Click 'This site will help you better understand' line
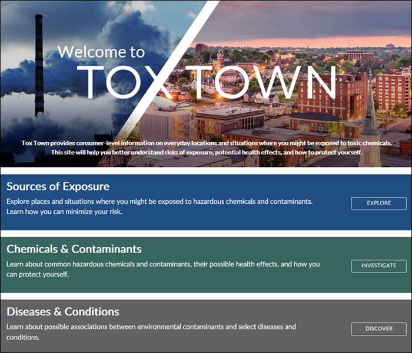 (x=207, y=152)
